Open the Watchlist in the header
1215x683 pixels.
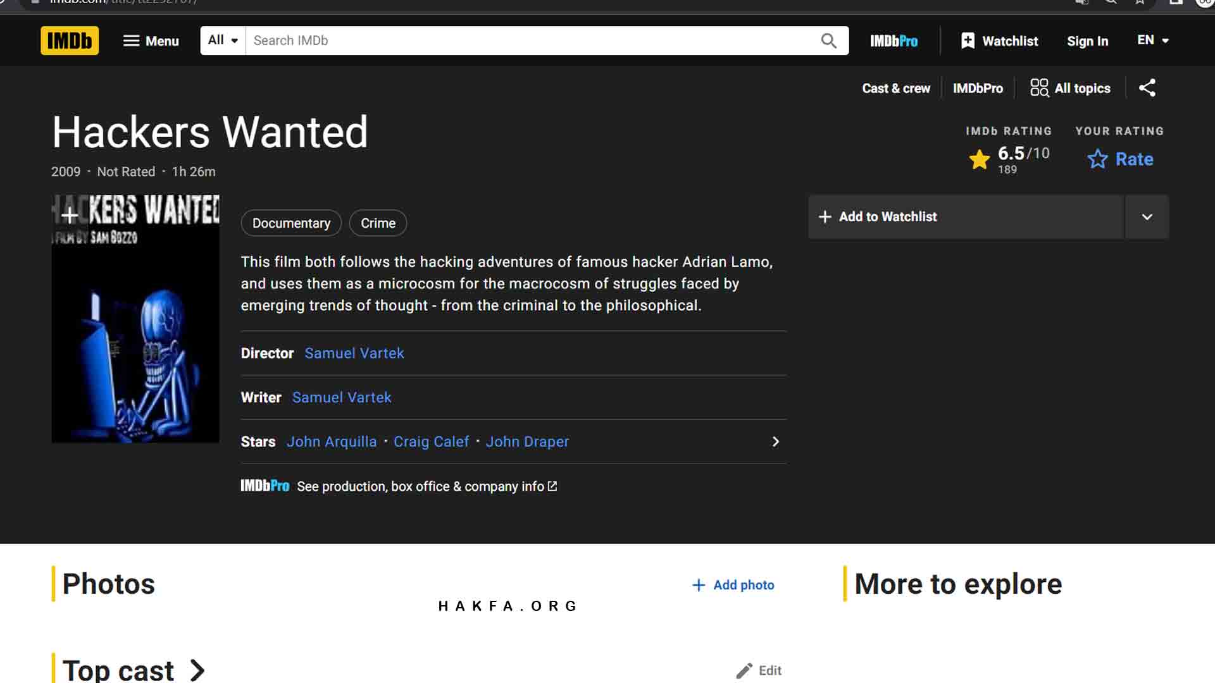click(x=999, y=41)
